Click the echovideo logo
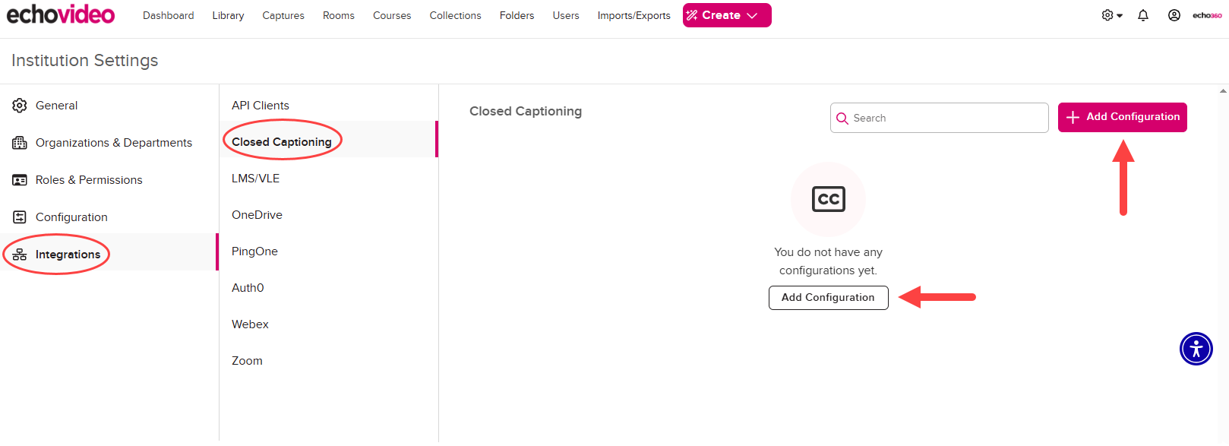This screenshot has width=1229, height=446. click(x=61, y=14)
